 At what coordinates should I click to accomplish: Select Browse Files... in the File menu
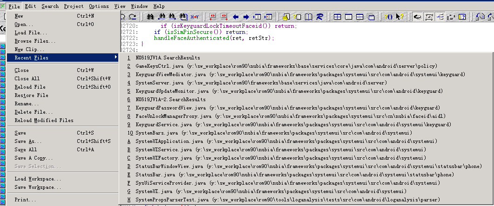(x=63, y=41)
